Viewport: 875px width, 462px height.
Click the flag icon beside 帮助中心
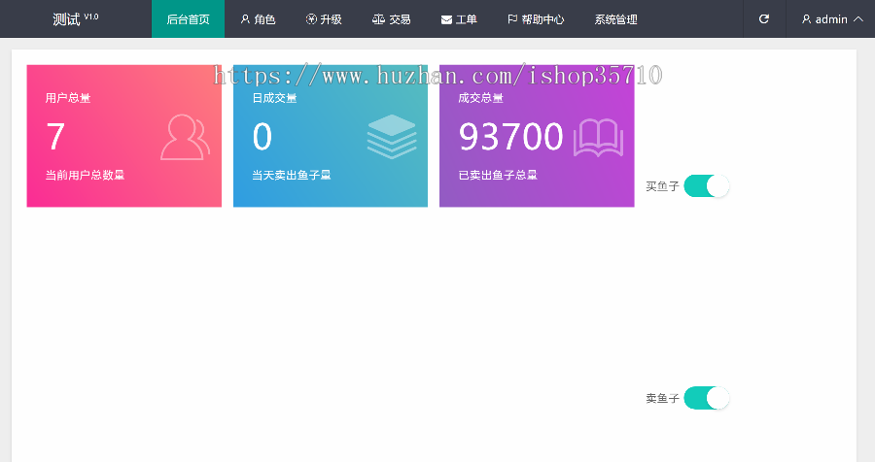512,19
